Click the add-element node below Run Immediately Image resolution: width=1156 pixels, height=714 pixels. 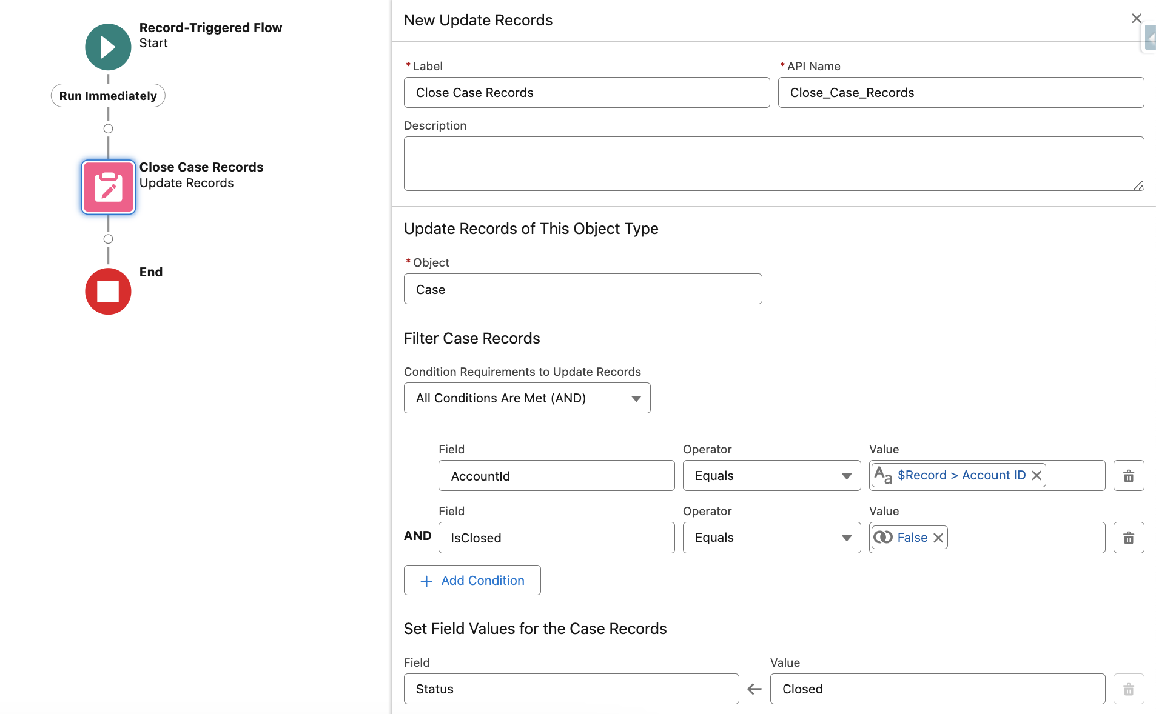[x=108, y=128]
